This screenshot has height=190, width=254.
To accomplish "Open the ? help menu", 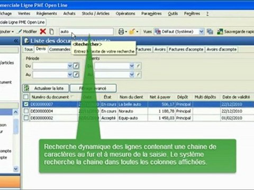I will pos(207,14).
